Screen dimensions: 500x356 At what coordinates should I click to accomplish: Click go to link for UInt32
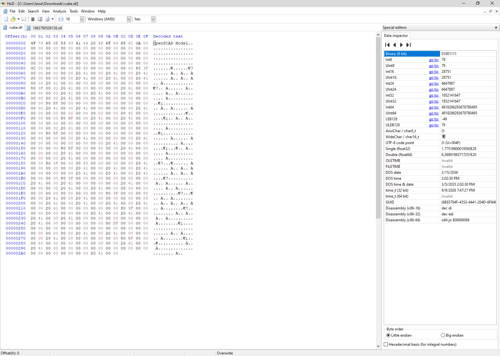click(x=434, y=101)
